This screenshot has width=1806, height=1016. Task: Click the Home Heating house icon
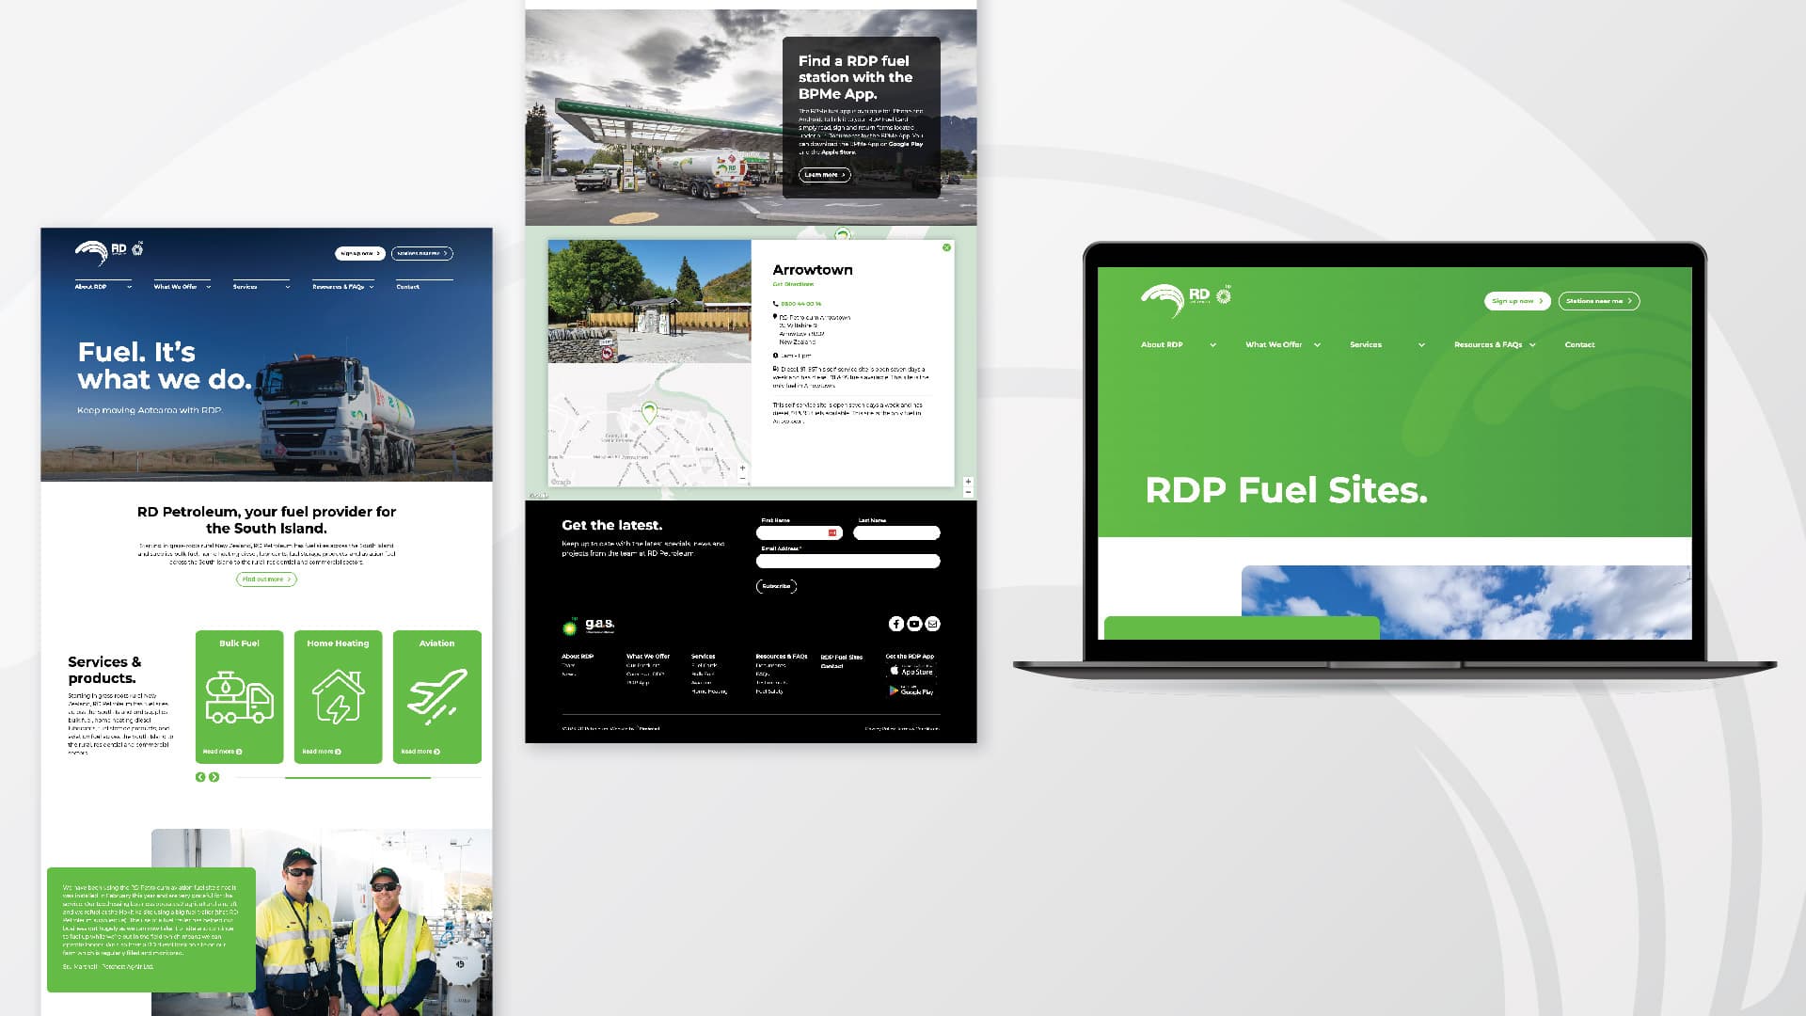pyautogui.click(x=338, y=697)
